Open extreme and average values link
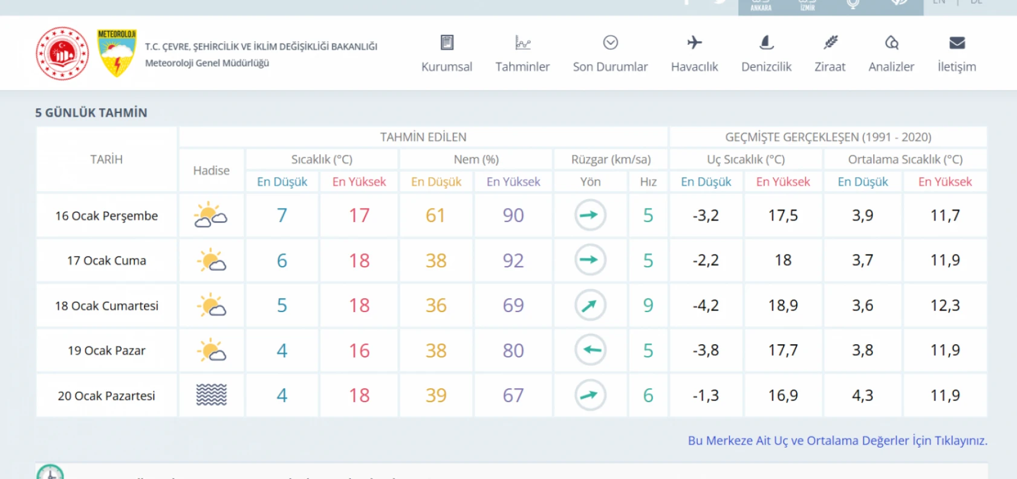 837,441
